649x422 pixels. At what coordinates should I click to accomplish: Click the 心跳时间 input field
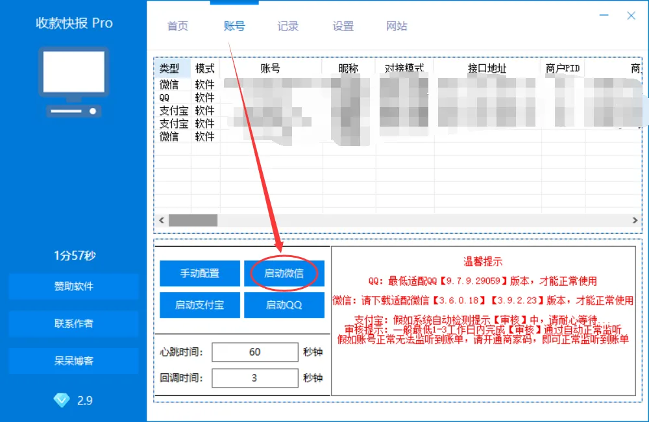[x=255, y=352]
